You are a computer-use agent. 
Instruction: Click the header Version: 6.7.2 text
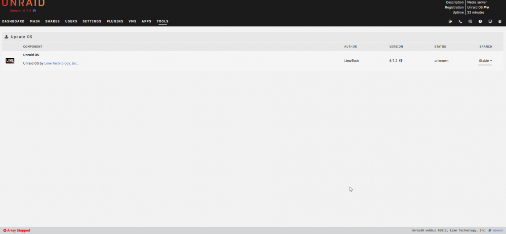point(21,11)
